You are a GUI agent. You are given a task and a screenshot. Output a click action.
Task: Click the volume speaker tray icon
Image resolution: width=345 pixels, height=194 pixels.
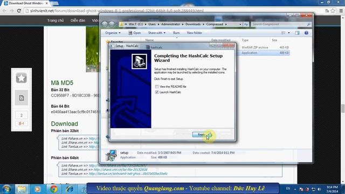[319, 189]
